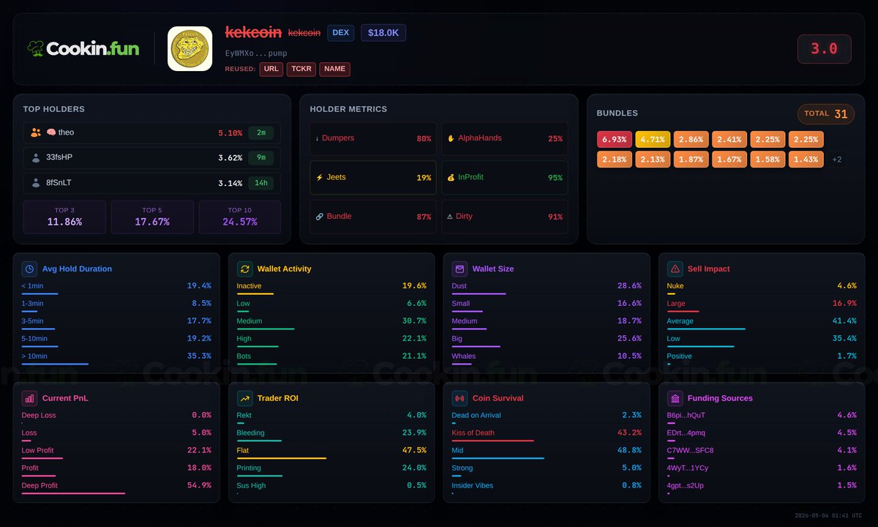Select the 1.43% bundle chip
878x527 pixels.
tap(806, 160)
